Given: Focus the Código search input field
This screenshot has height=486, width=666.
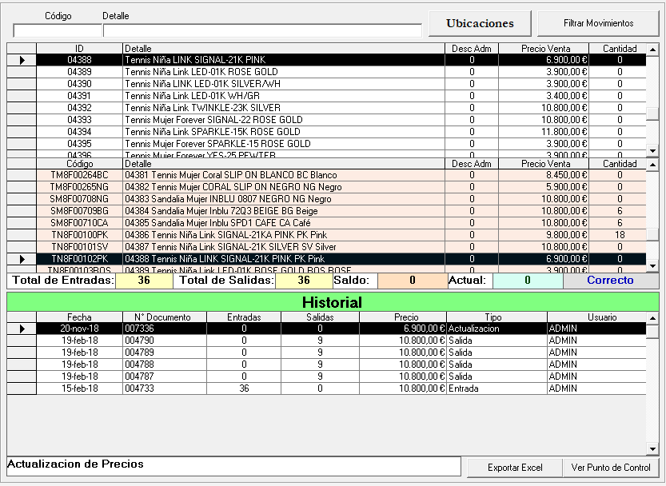Looking at the screenshot, I should pyautogui.click(x=57, y=31).
